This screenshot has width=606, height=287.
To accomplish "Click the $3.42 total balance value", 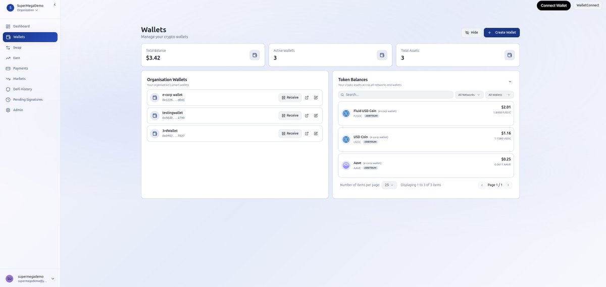I will click(x=153, y=58).
